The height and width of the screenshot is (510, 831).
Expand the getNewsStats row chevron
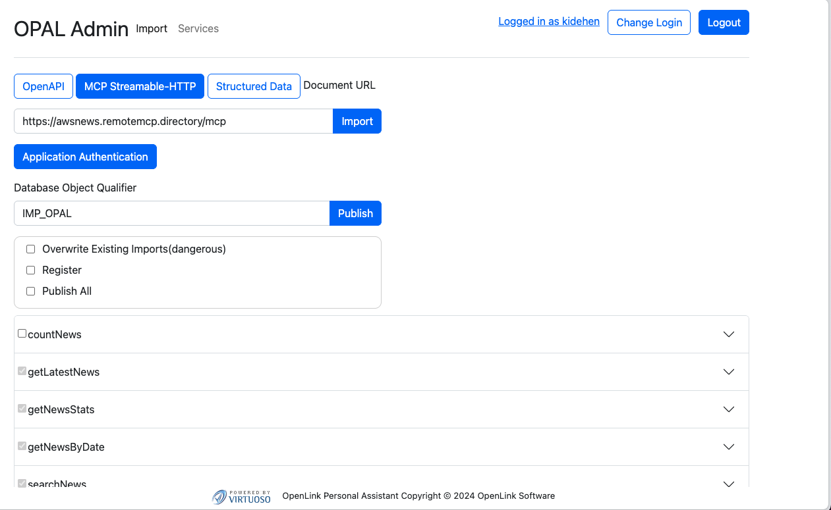[x=729, y=409]
